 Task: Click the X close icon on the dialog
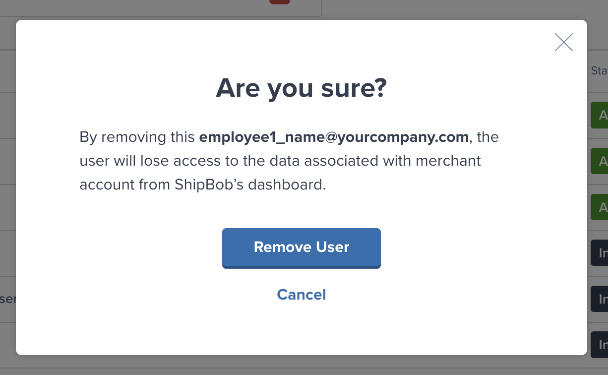563,43
